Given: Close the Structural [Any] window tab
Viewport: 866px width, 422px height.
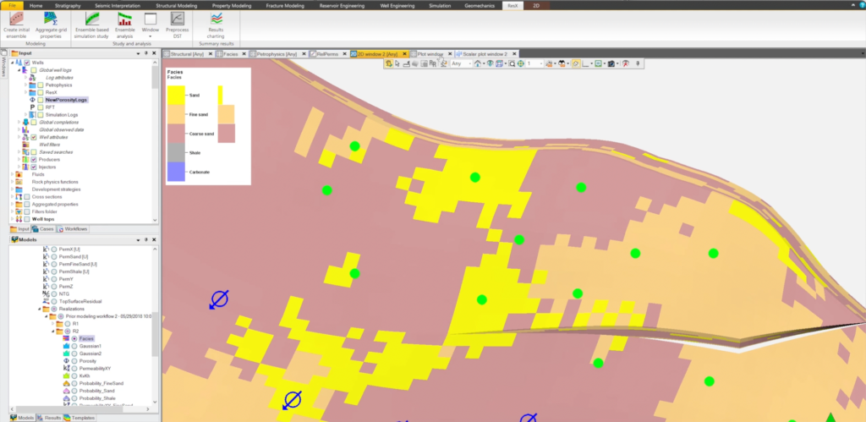Looking at the screenshot, I should point(210,53).
